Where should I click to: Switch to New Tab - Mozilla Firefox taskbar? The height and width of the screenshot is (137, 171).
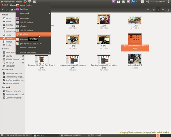[19, 135]
